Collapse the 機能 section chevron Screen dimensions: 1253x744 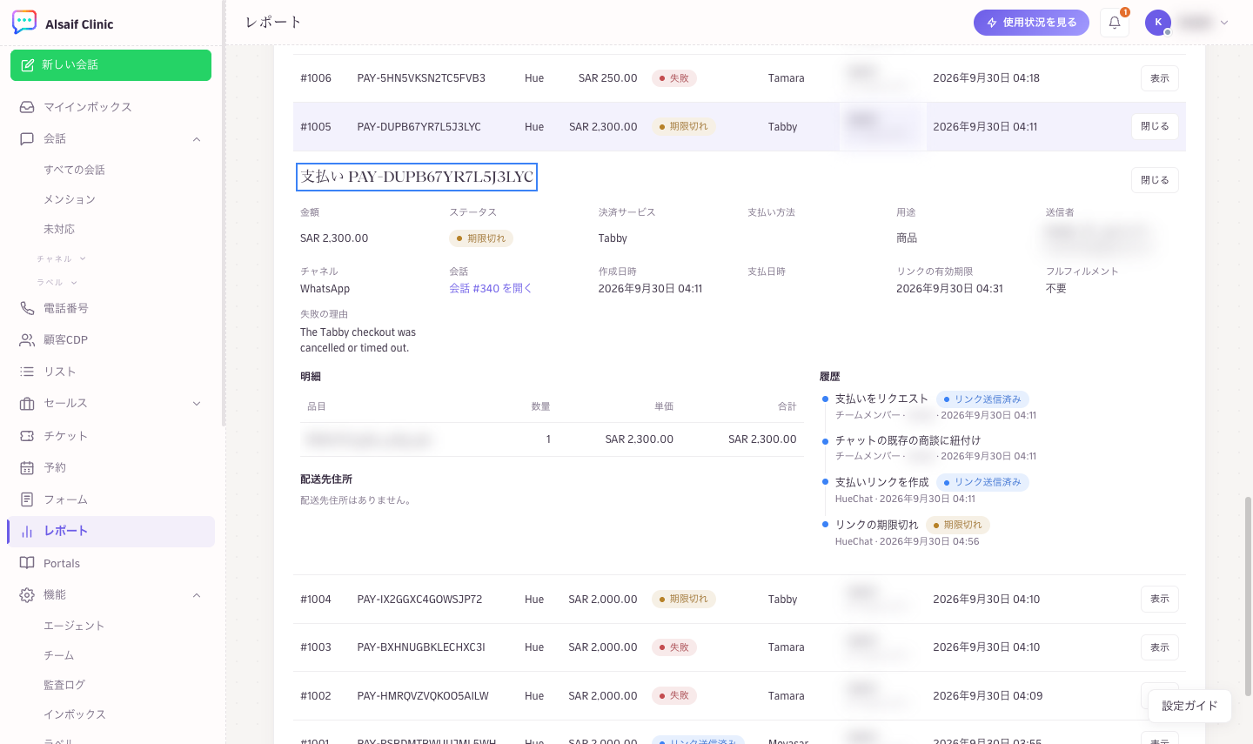click(x=197, y=595)
